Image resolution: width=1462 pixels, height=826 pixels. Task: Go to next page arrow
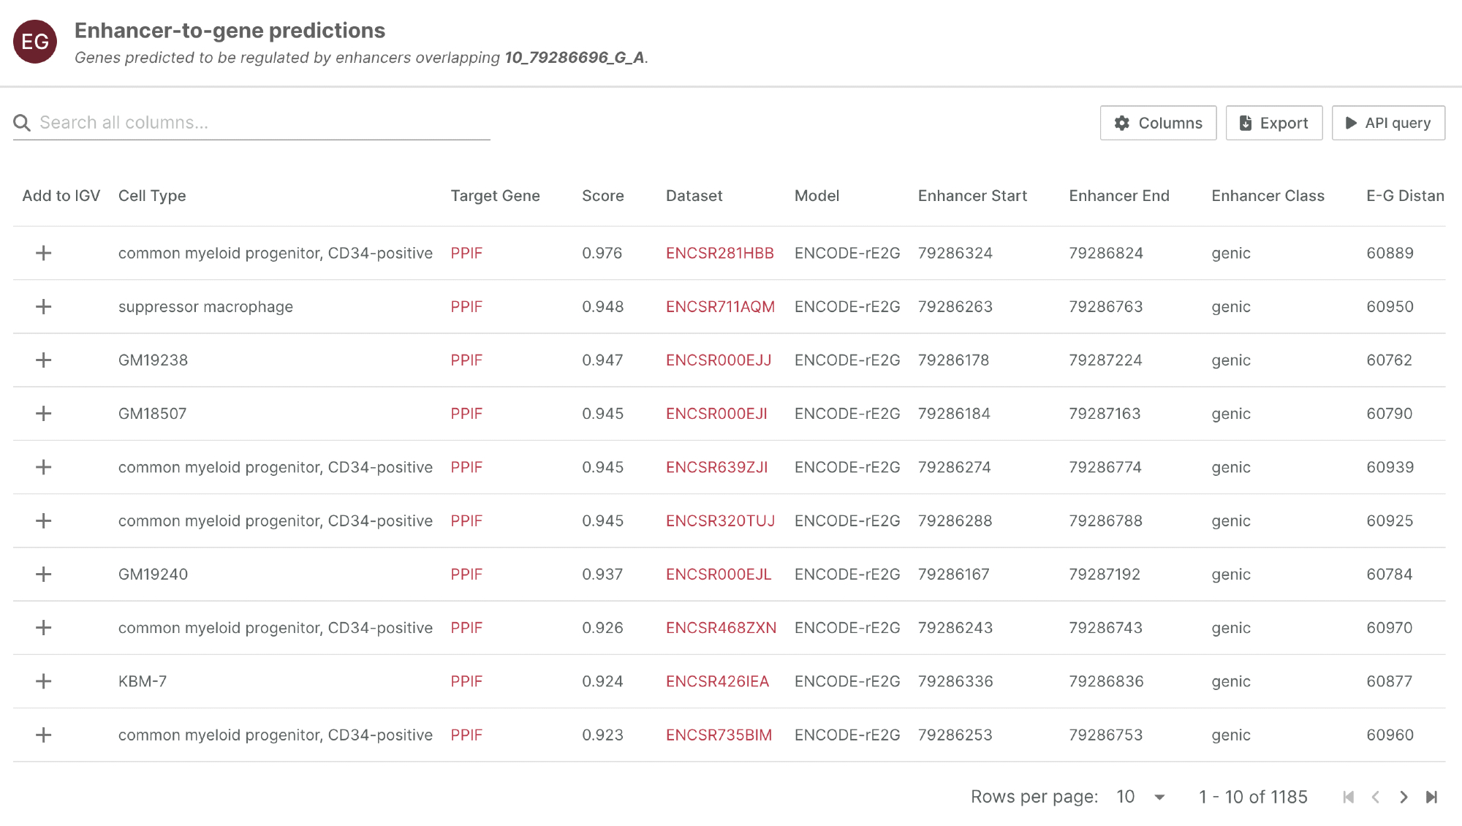click(x=1404, y=797)
